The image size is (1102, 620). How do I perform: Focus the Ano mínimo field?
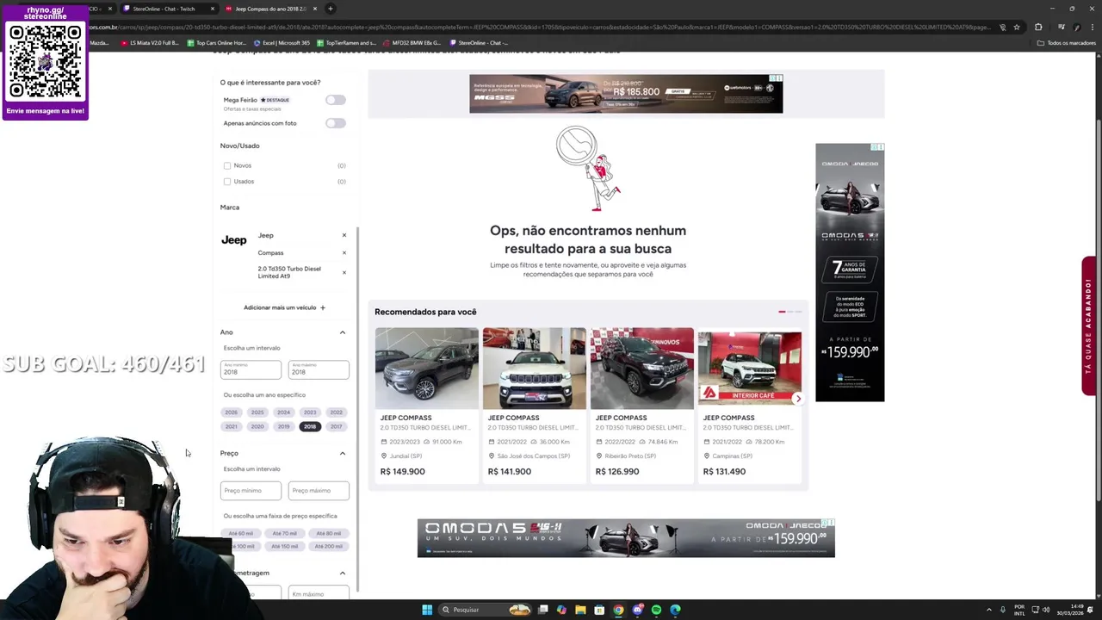click(251, 369)
